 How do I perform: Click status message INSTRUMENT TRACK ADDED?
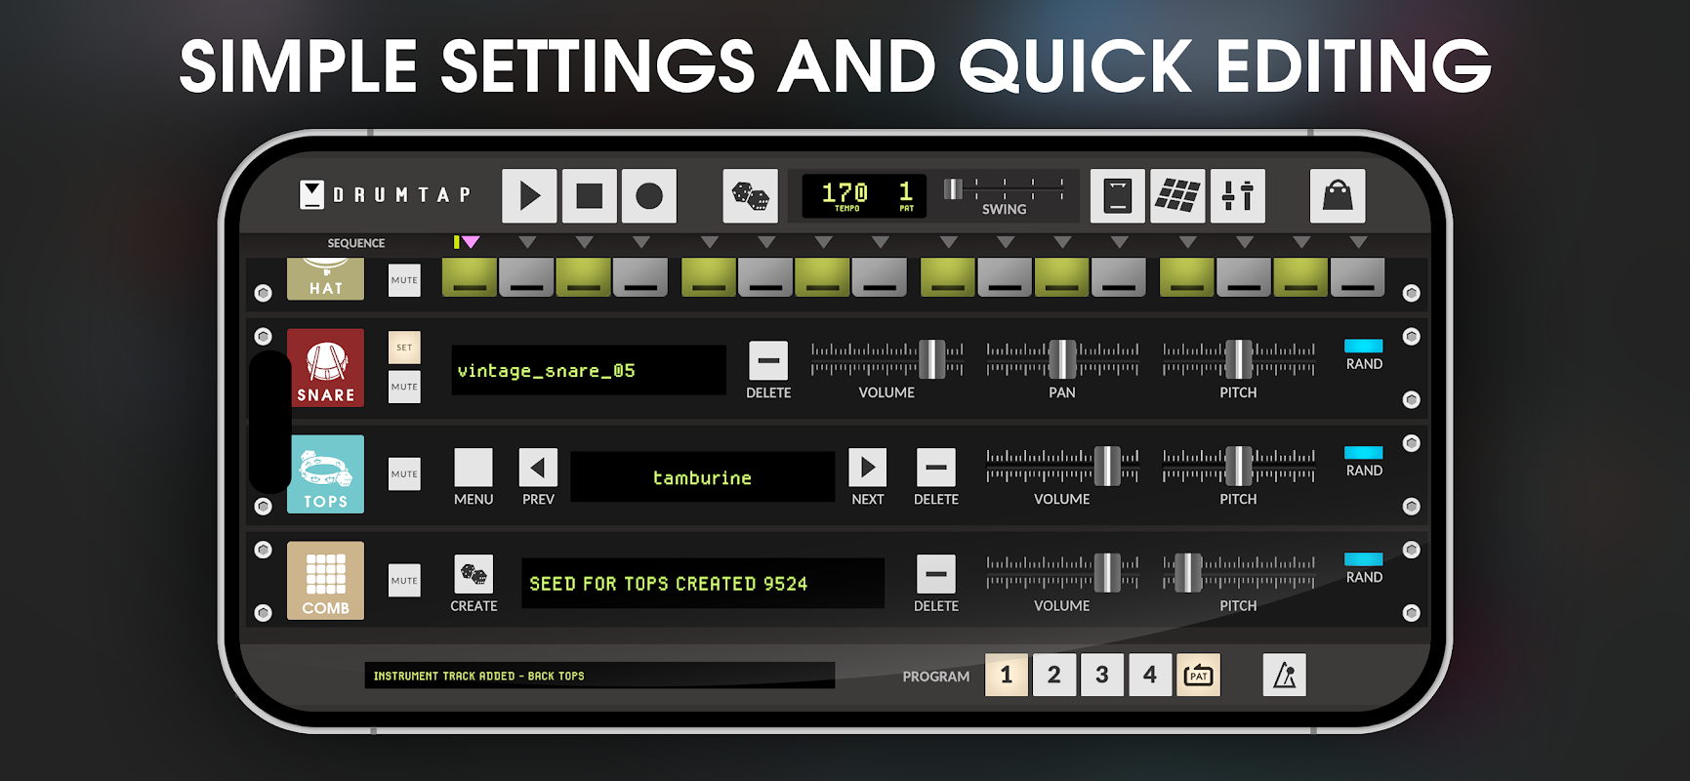point(599,676)
